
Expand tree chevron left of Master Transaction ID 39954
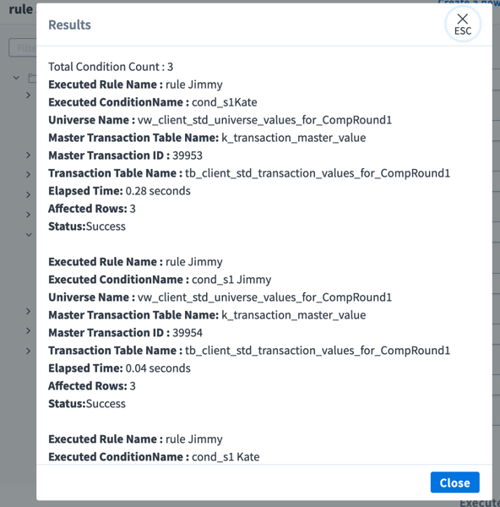point(29,330)
